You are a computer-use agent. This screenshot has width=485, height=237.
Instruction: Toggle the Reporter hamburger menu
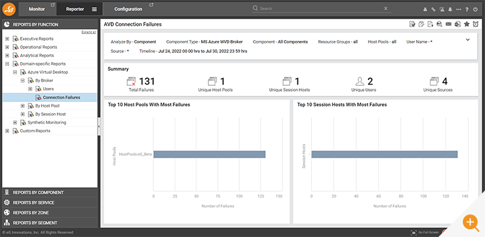pyautogui.click(x=94, y=9)
